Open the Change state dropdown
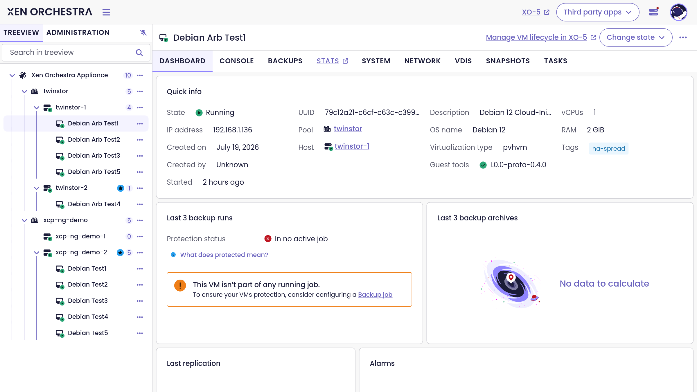Viewport: 697px width, 392px height. click(x=636, y=37)
